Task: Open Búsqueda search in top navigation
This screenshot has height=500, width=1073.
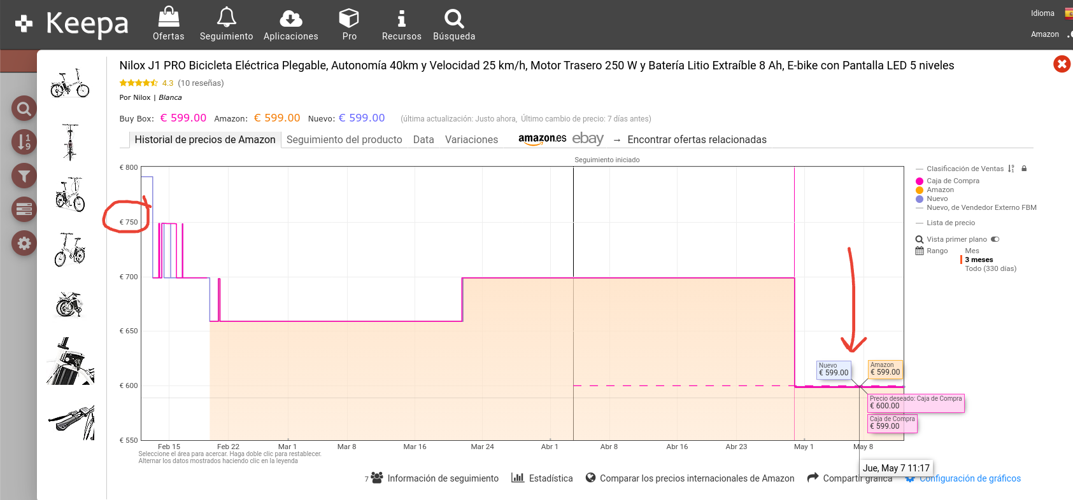Action: coord(454,24)
